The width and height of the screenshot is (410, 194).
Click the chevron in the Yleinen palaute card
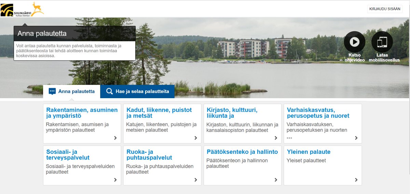356,180
